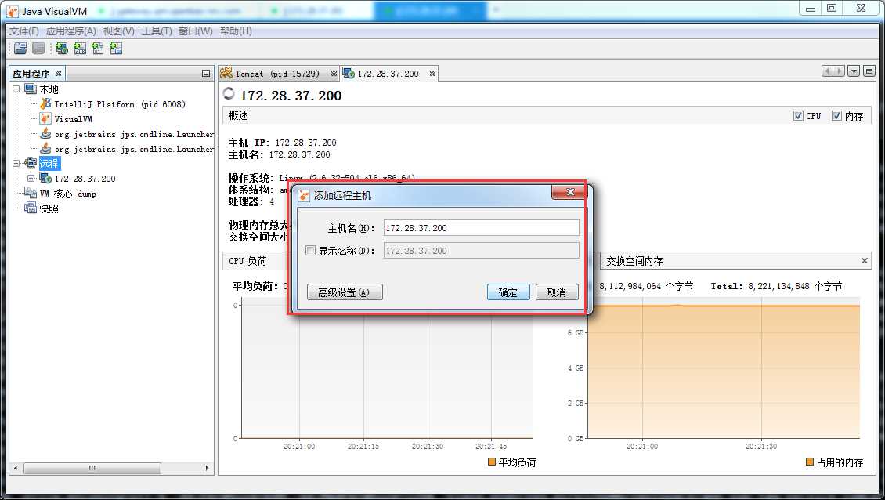The image size is (885, 500).
Task: Select IntelliJ Platform (pid 6008) tree row
Action: click(x=120, y=104)
